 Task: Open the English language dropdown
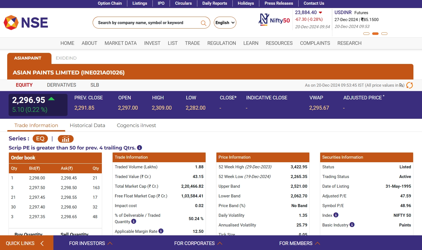point(225,23)
